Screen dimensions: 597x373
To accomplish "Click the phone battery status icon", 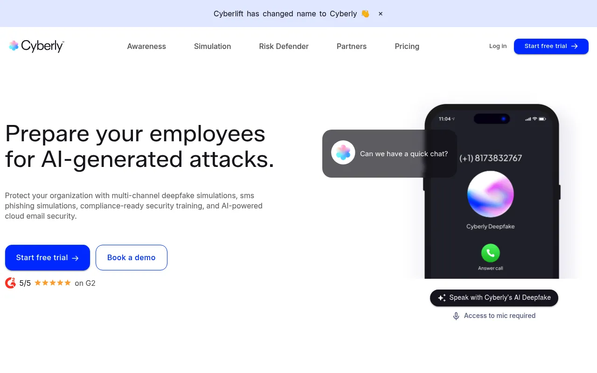I will pyautogui.click(x=542, y=119).
